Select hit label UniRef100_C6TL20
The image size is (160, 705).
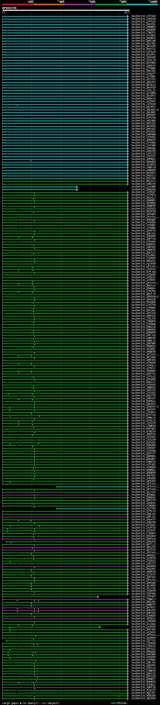pos(143,90)
